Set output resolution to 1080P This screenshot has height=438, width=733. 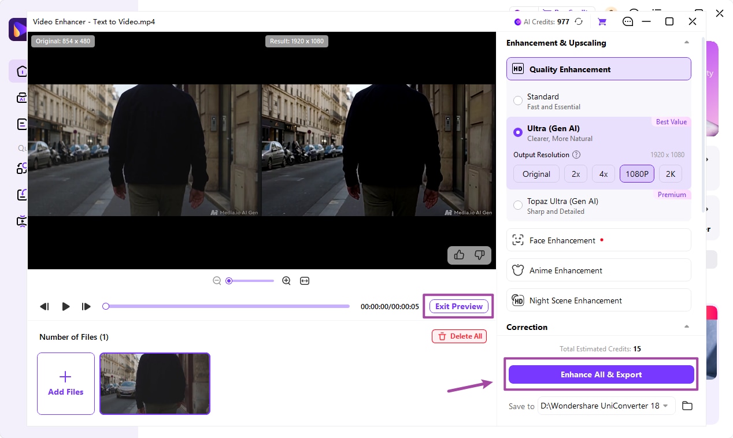(637, 174)
